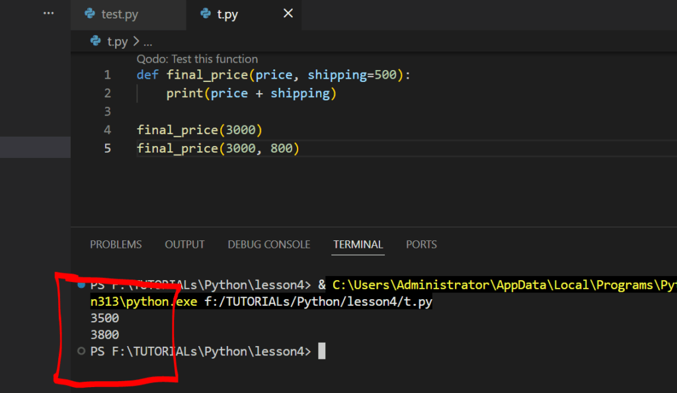Screen dimensions: 677x393
Task: Open the PORTS panel tab
Action: click(421, 244)
